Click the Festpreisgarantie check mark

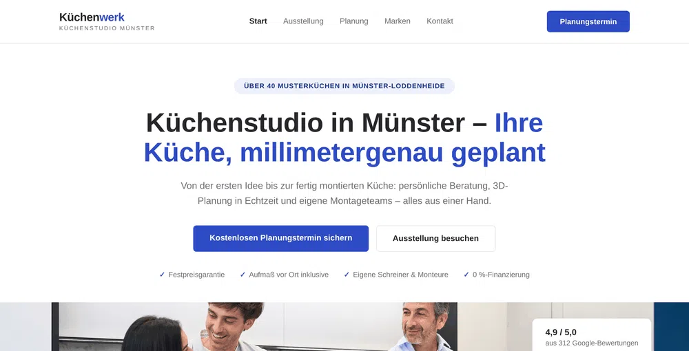[162, 275]
